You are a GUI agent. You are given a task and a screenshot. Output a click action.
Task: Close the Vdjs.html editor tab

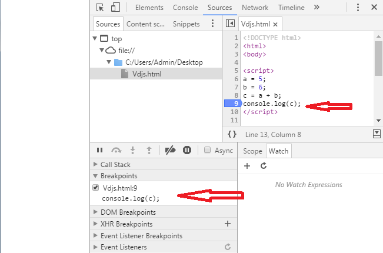[x=275, y=24]
